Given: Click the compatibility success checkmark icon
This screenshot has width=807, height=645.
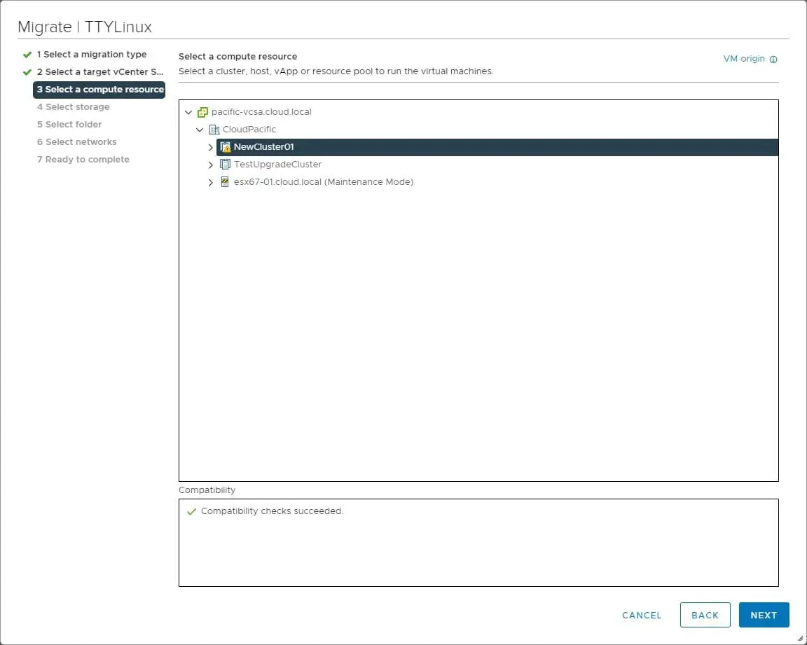Looking at the screenshot, I should (191, 512).
